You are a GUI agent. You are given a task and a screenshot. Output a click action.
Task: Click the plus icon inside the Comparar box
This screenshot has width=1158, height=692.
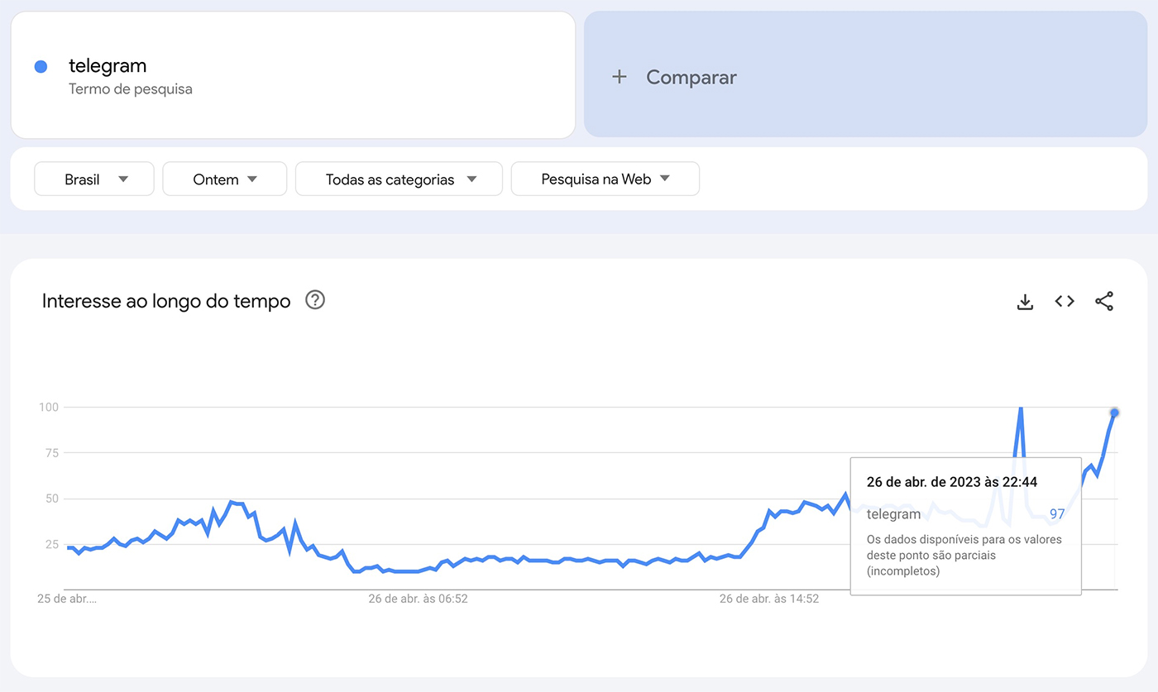click(x=620, y=76)
